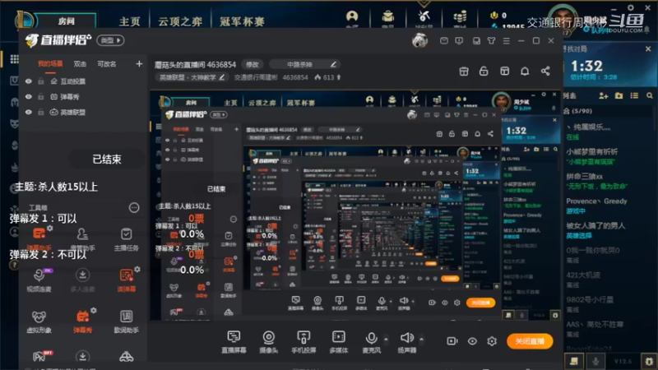Expand microphone volume arrow
658x370 pixels.
point(386,339)
